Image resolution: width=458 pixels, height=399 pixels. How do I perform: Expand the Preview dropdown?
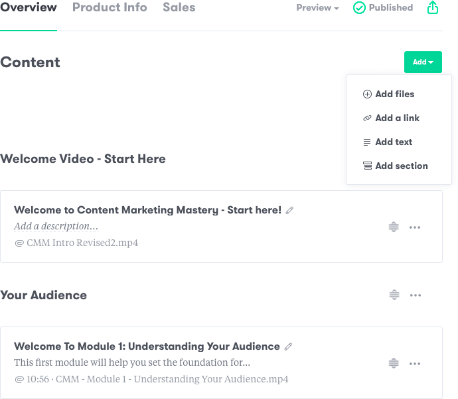[317, 7]
